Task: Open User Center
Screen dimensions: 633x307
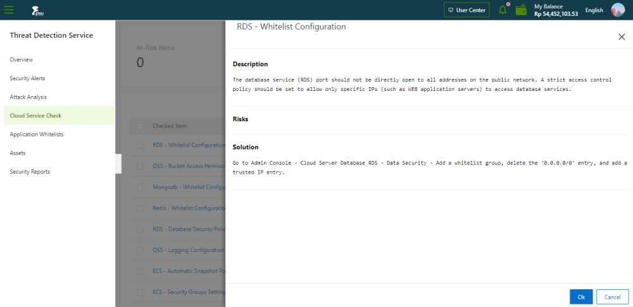Action: (467, 10)
